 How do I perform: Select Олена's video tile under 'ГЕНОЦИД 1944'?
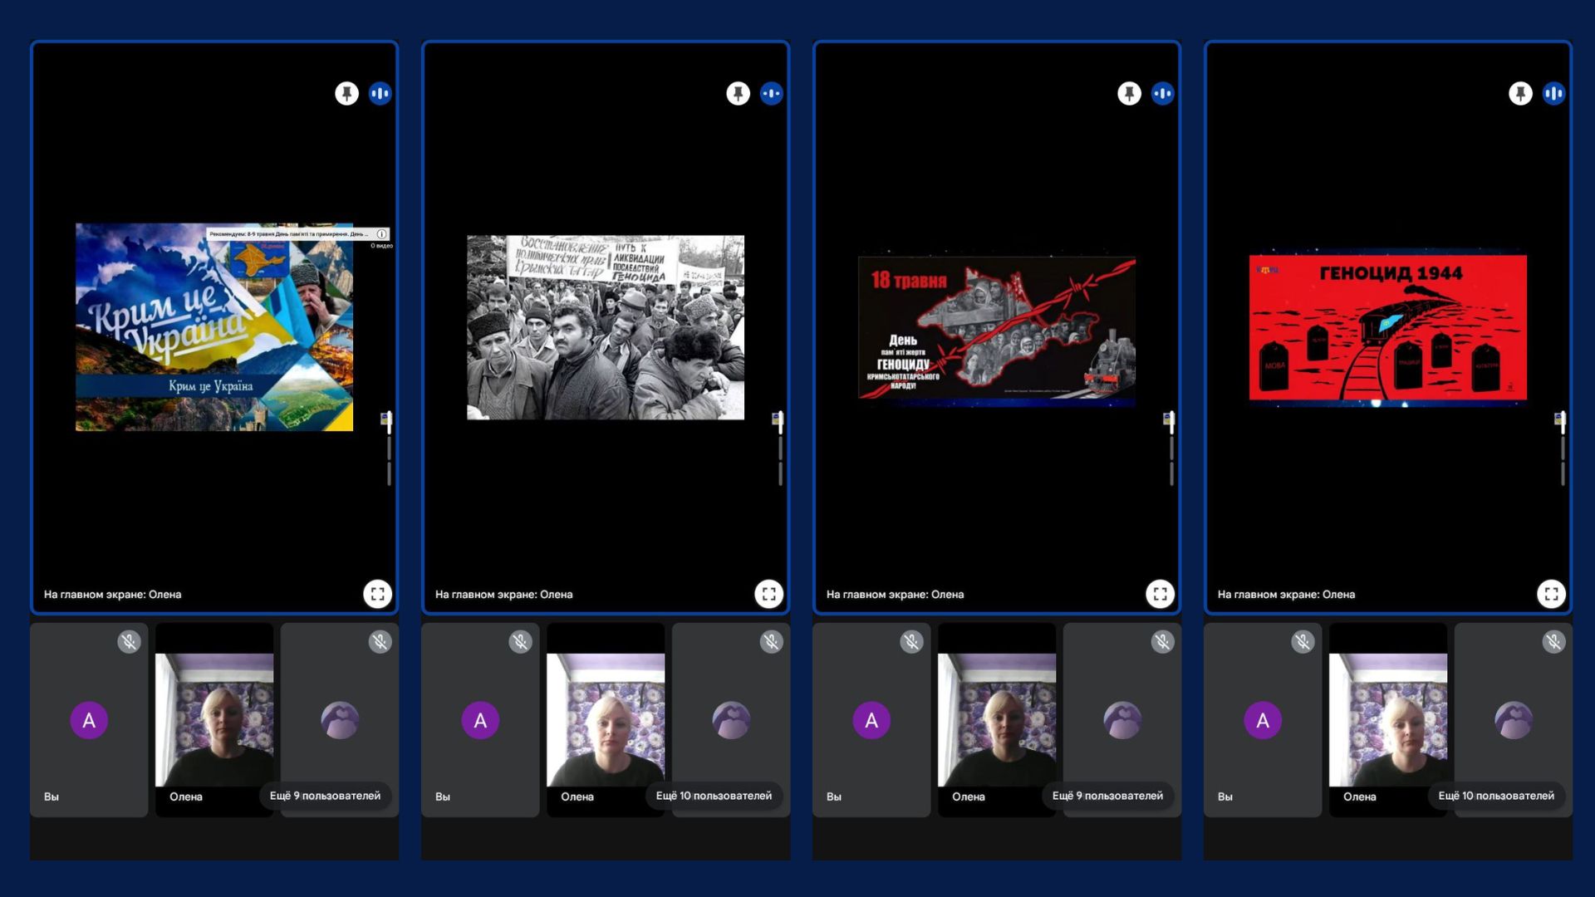click(1388, 720)
